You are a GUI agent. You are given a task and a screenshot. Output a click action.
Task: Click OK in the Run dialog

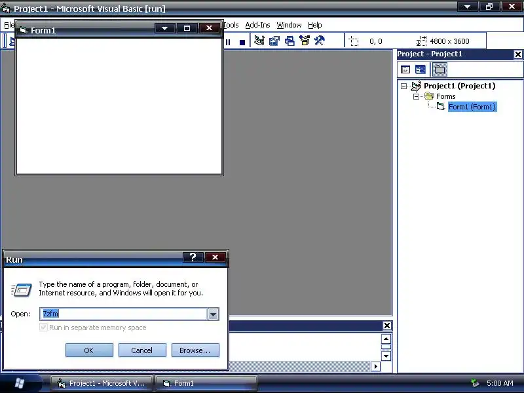pyautogui.click(x=89, y=350)
